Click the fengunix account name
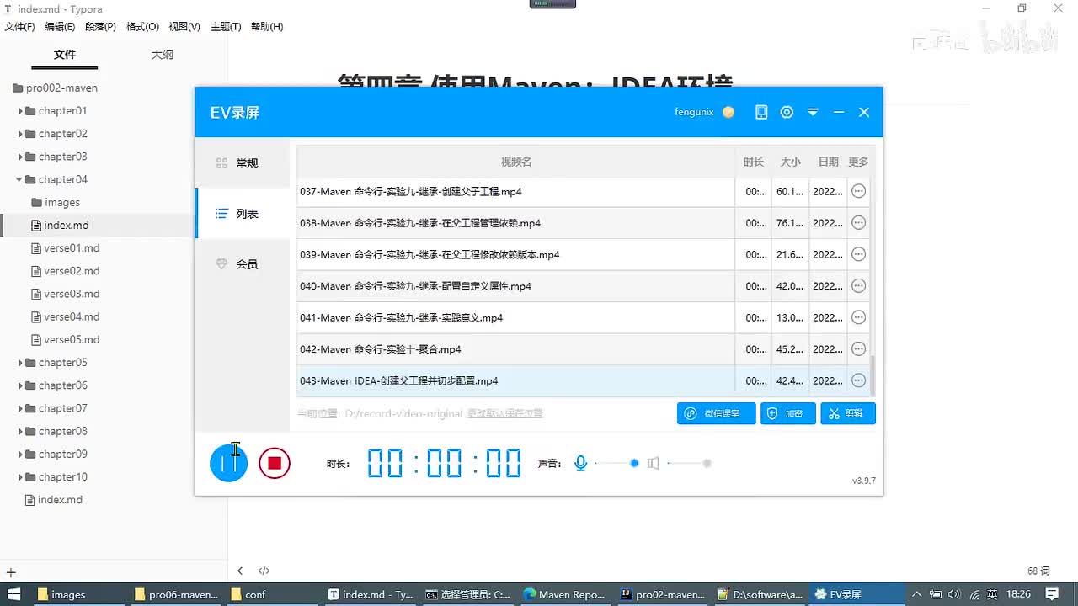1078x606 pixels. (694, 112)
